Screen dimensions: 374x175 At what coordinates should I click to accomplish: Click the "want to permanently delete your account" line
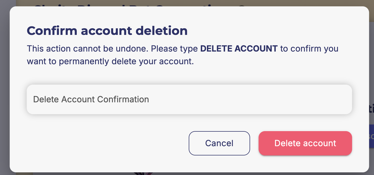coord(110,61)
